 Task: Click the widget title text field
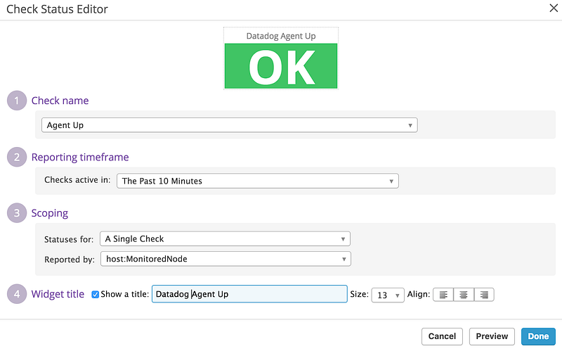click(249, 294)
